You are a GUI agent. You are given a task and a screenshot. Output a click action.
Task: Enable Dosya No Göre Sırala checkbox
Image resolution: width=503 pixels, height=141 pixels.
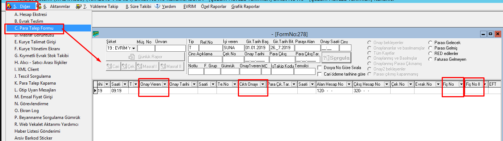(319, 68)
